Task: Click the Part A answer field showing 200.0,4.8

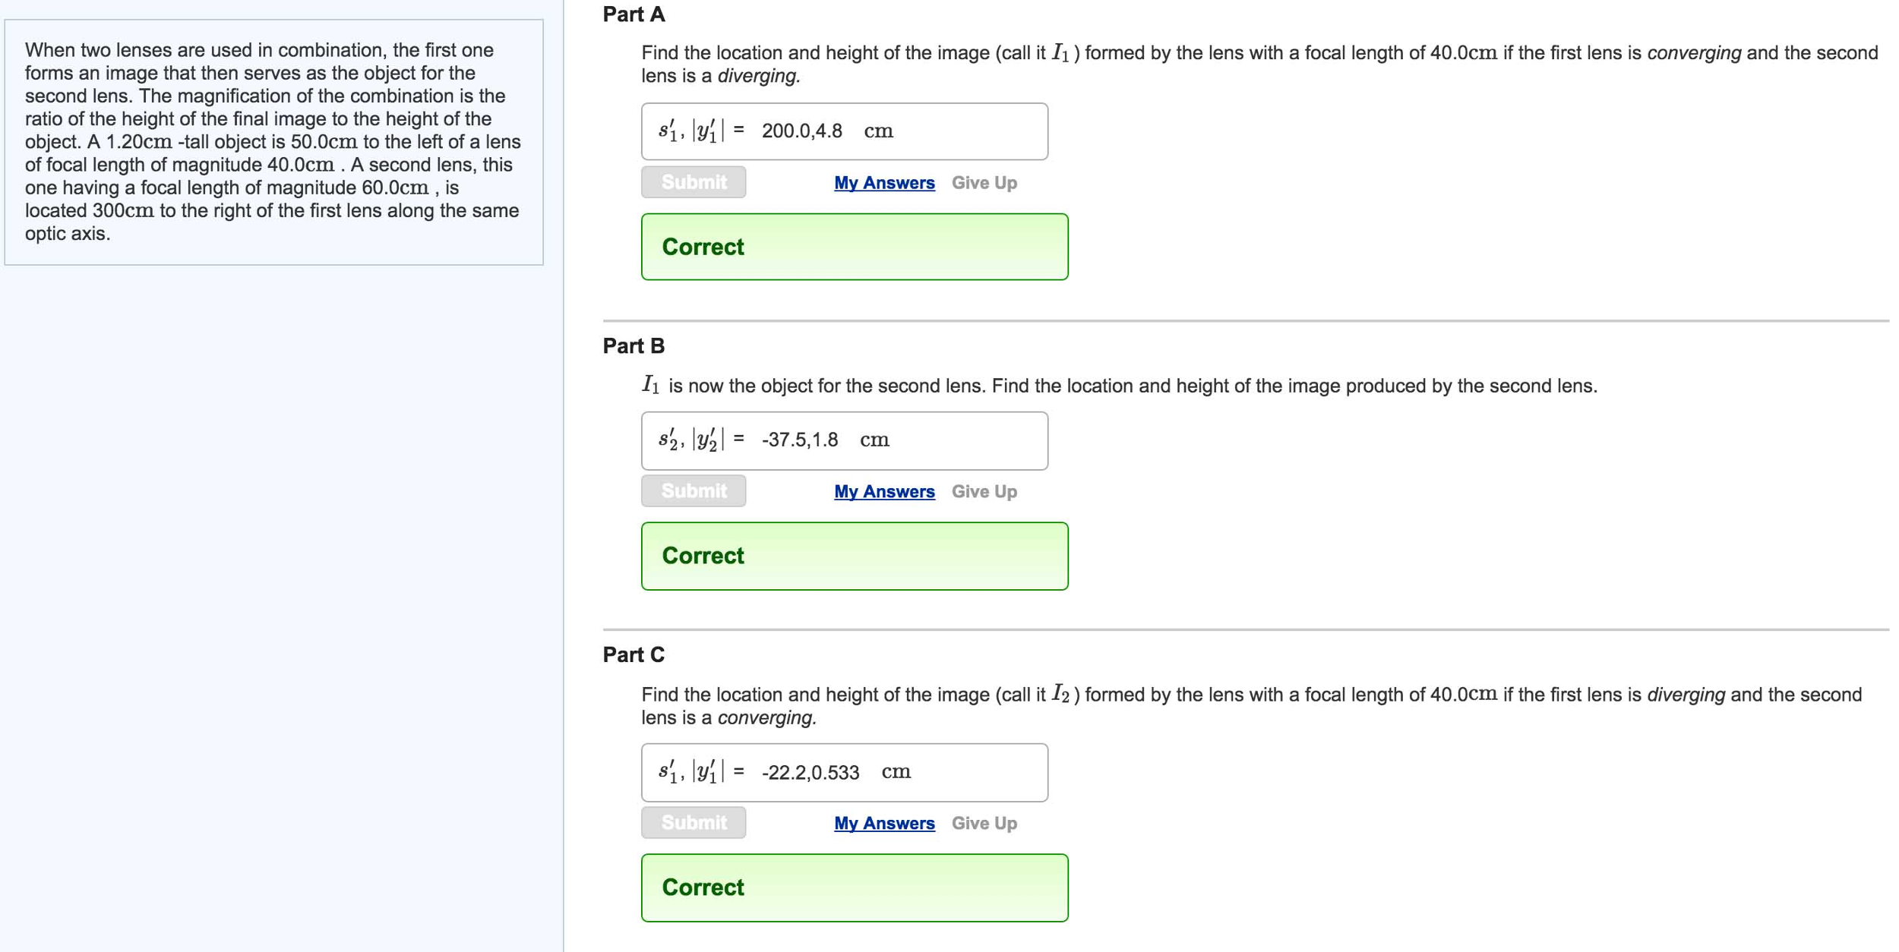Action: click(843, 131)
